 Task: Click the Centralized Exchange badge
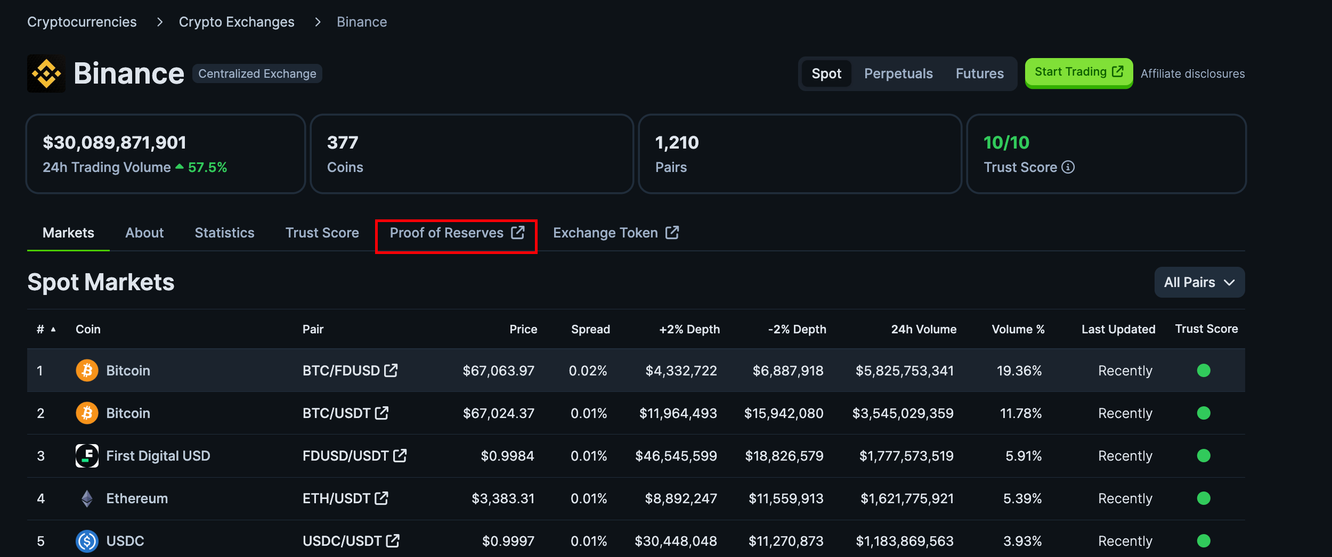pyautogui.click(x=257, y=73)
